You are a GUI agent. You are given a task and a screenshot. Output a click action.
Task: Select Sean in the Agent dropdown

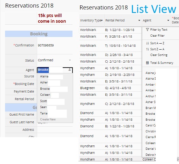click(x=43, y=107)
